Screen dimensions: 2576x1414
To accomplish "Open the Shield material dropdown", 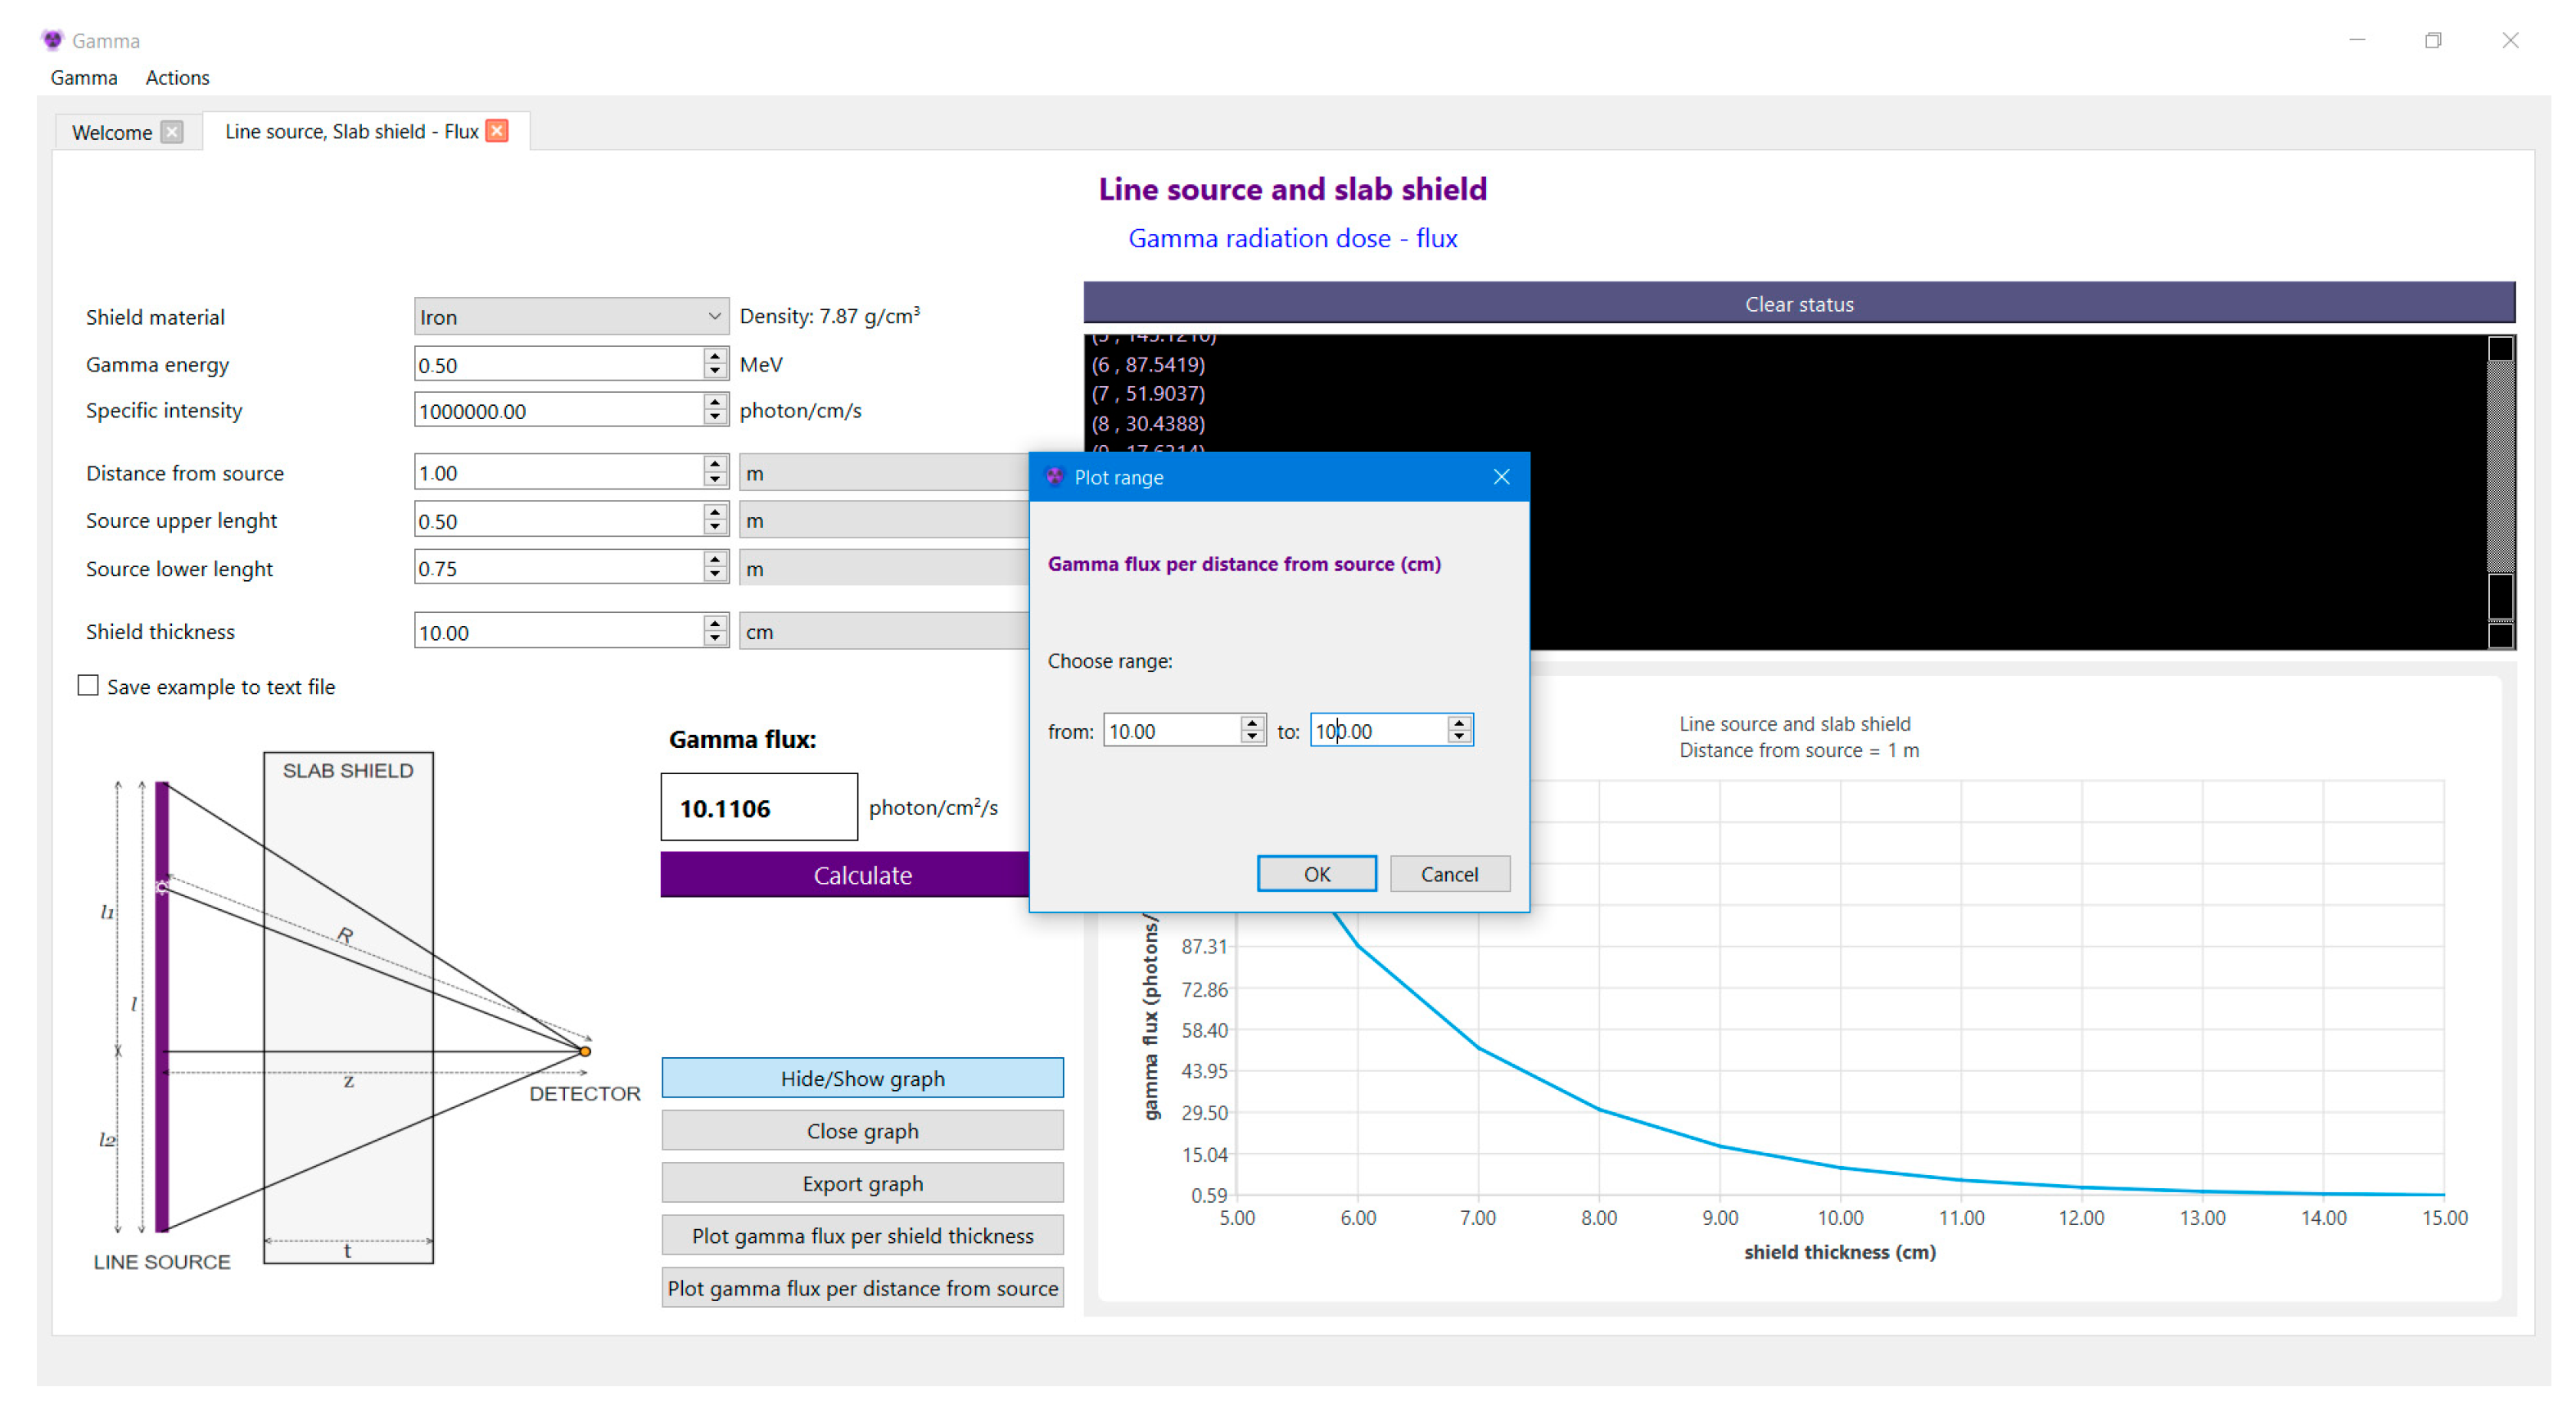I will click(570, 317).
